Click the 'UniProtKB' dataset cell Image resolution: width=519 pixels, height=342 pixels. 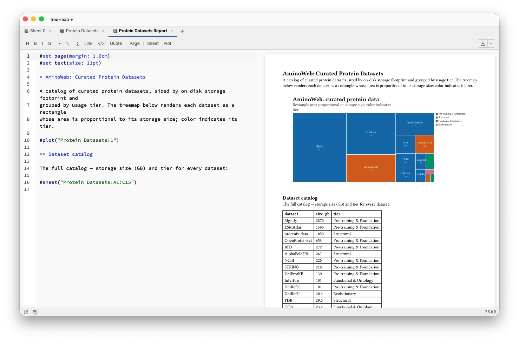(298, 274)
